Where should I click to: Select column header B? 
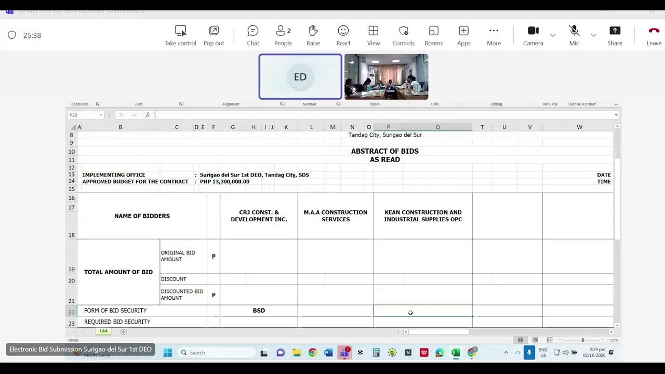[121, 127]
